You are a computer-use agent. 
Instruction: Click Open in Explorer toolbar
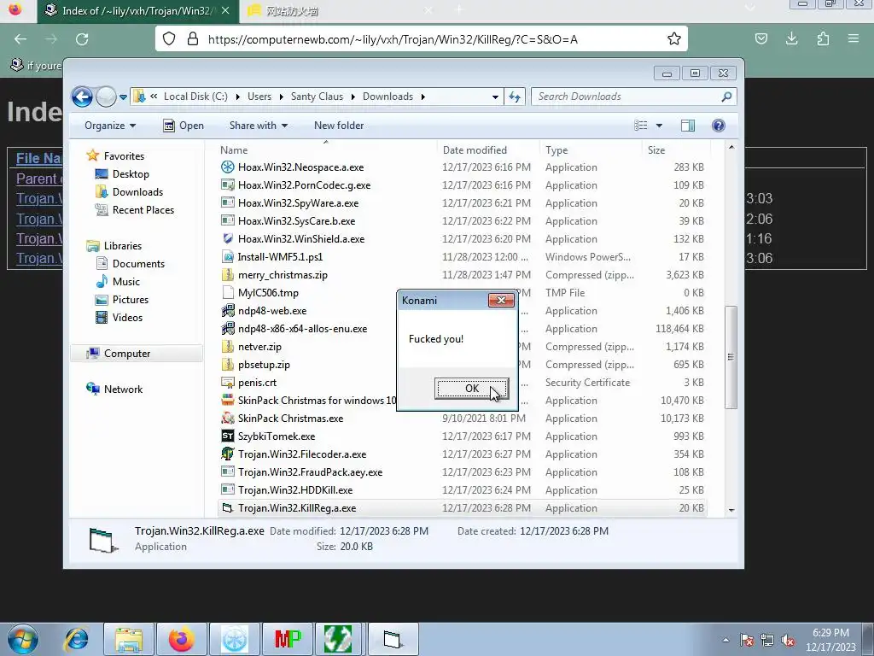point(184,126)
